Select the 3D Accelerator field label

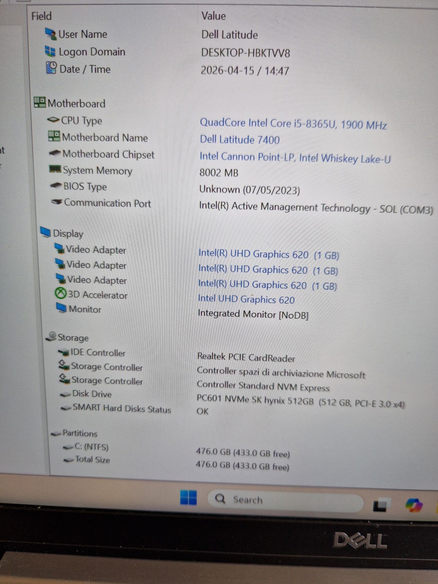pyautogui.click(x=97, y=295)
